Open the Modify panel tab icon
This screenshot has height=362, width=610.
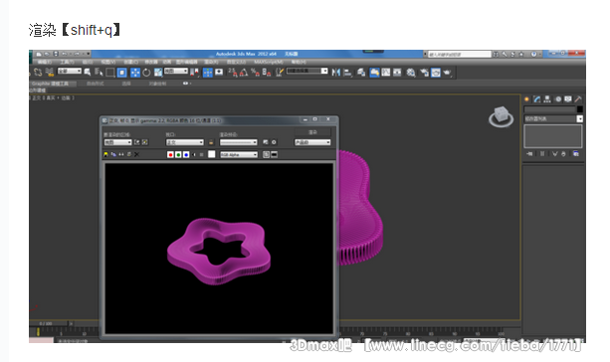pos(537,99)
